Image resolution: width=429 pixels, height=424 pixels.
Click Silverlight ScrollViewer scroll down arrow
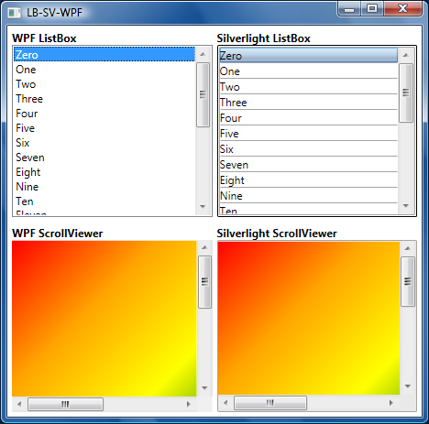point(408,386)
